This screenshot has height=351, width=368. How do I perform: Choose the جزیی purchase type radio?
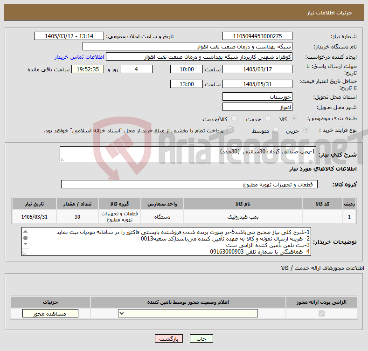[306, 130]
